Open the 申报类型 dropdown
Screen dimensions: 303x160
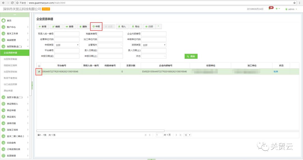[x=67, y=45]
